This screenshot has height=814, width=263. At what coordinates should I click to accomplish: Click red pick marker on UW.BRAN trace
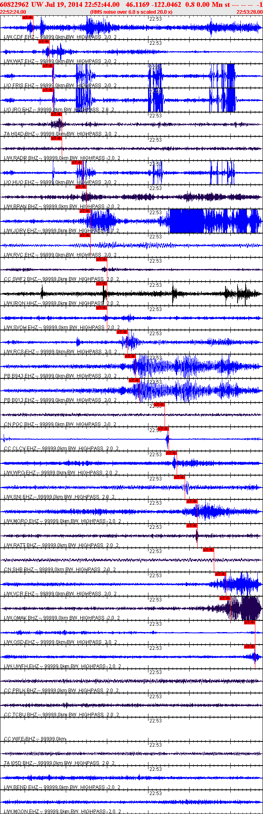pos(81,187)
